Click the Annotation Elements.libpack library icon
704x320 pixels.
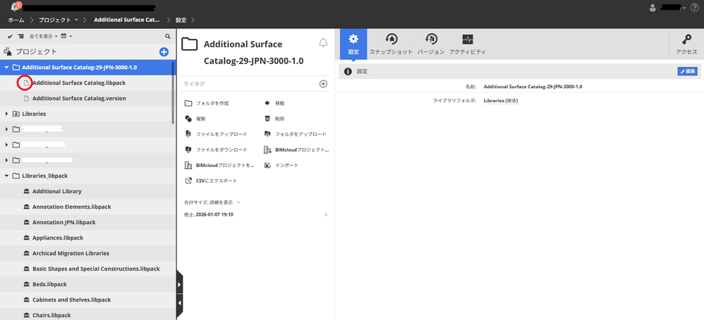click(26, 207)
